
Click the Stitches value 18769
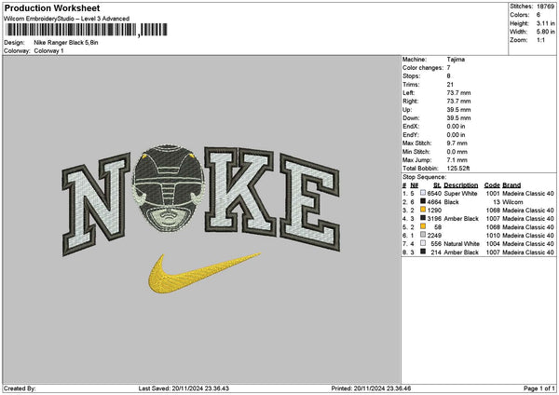545,7
